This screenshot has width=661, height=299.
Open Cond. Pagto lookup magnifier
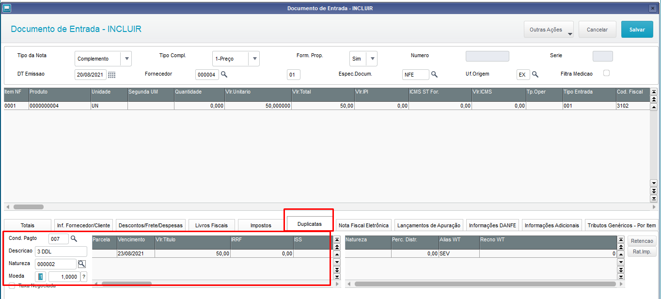74,238
